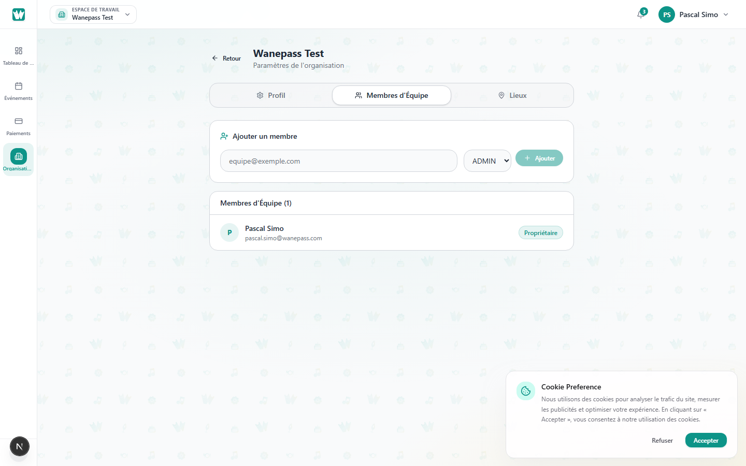Go to Événements in the sidebar
746x466 pixels.
pyautogui.click(x=19, y=91)
